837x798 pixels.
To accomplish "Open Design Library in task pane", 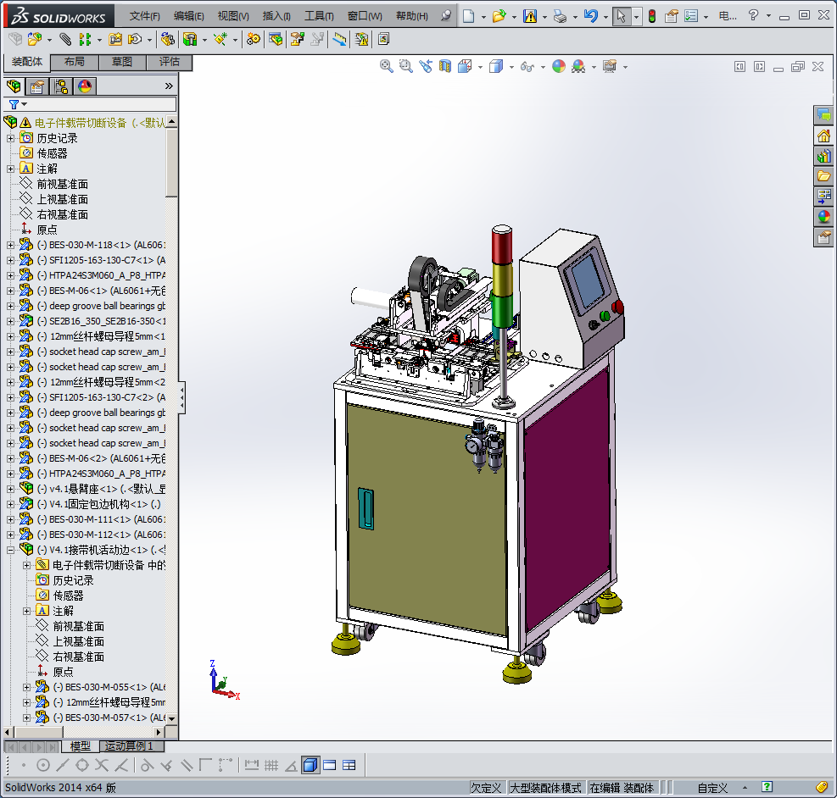I will coord(823,156).
